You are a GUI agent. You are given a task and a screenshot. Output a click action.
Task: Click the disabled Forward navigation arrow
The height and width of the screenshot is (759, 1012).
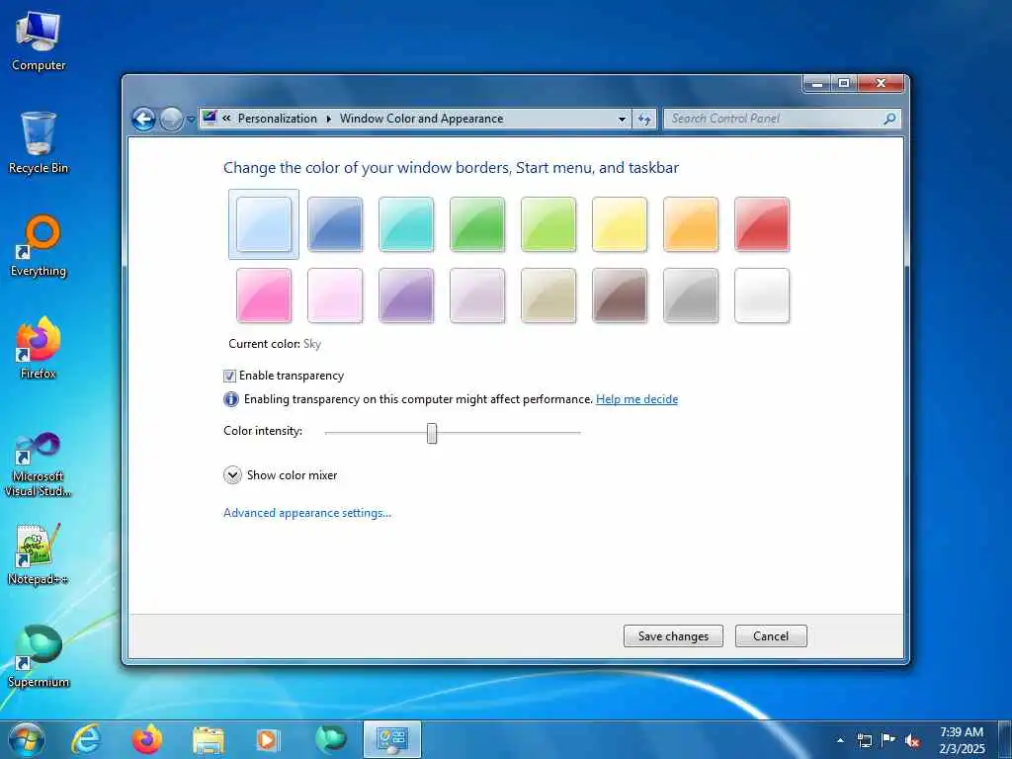[171, 119]
